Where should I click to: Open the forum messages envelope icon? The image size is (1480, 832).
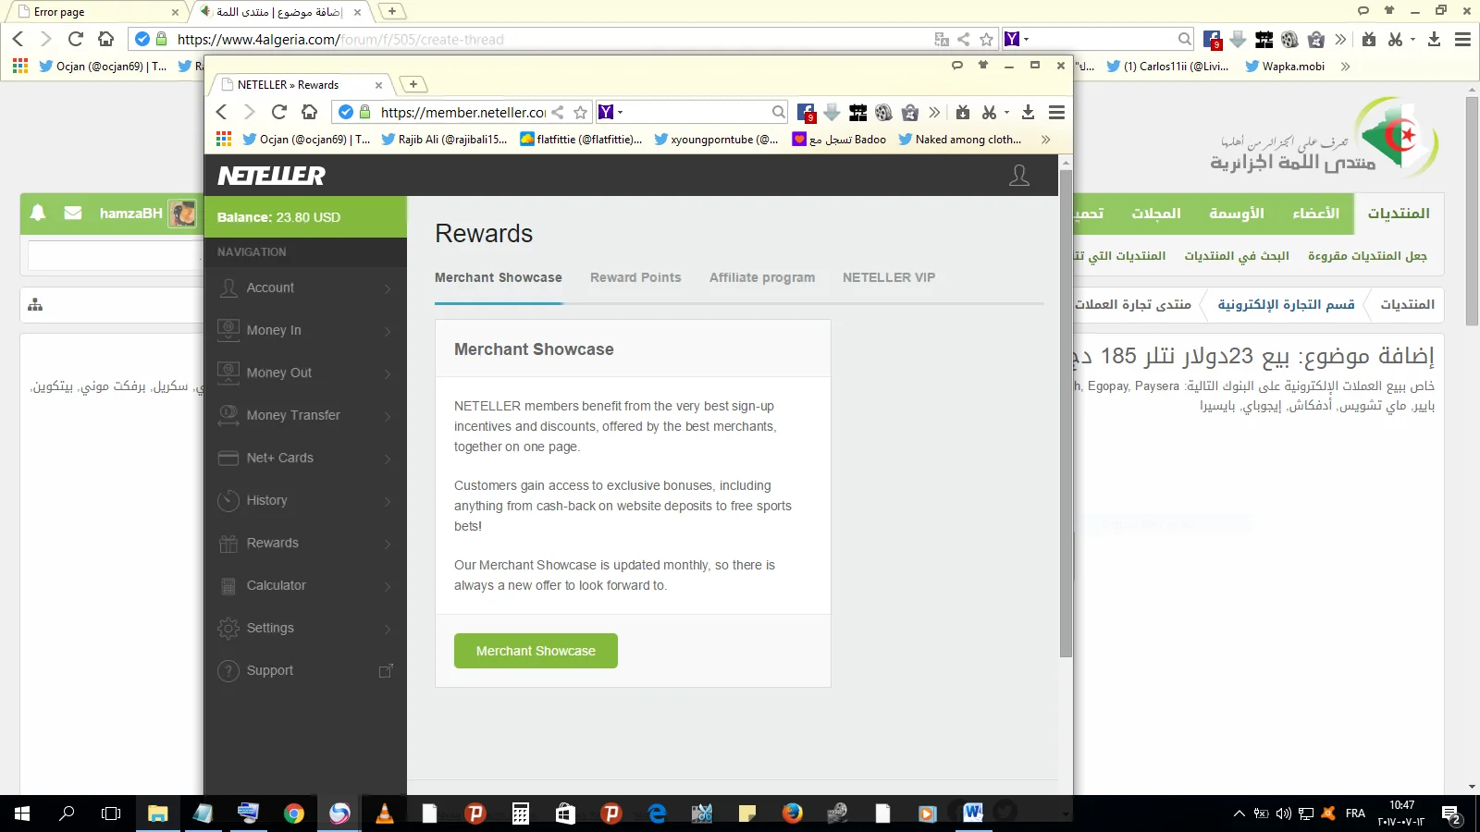tap(73, 213)
